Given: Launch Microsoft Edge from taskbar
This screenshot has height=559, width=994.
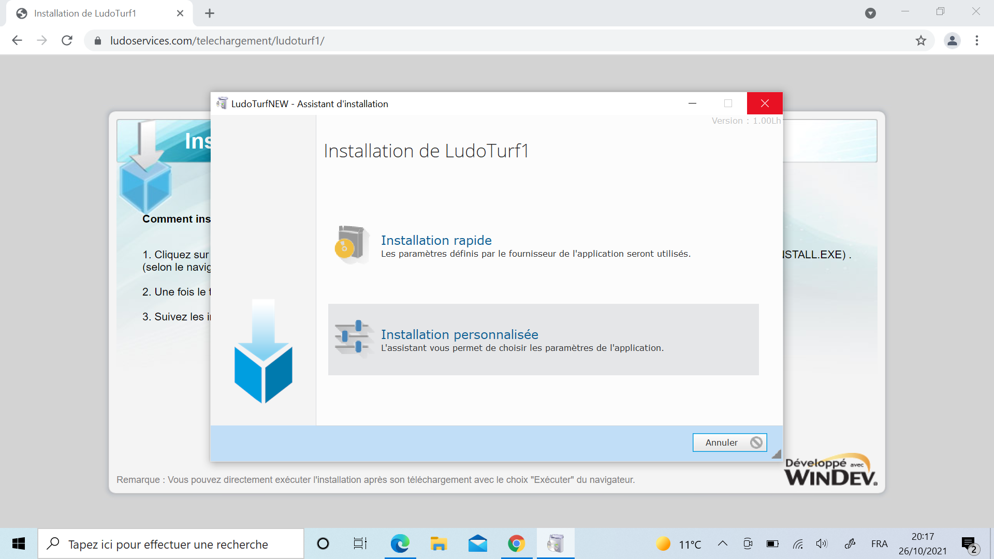Looking at the screenshot, I should 400,543.
